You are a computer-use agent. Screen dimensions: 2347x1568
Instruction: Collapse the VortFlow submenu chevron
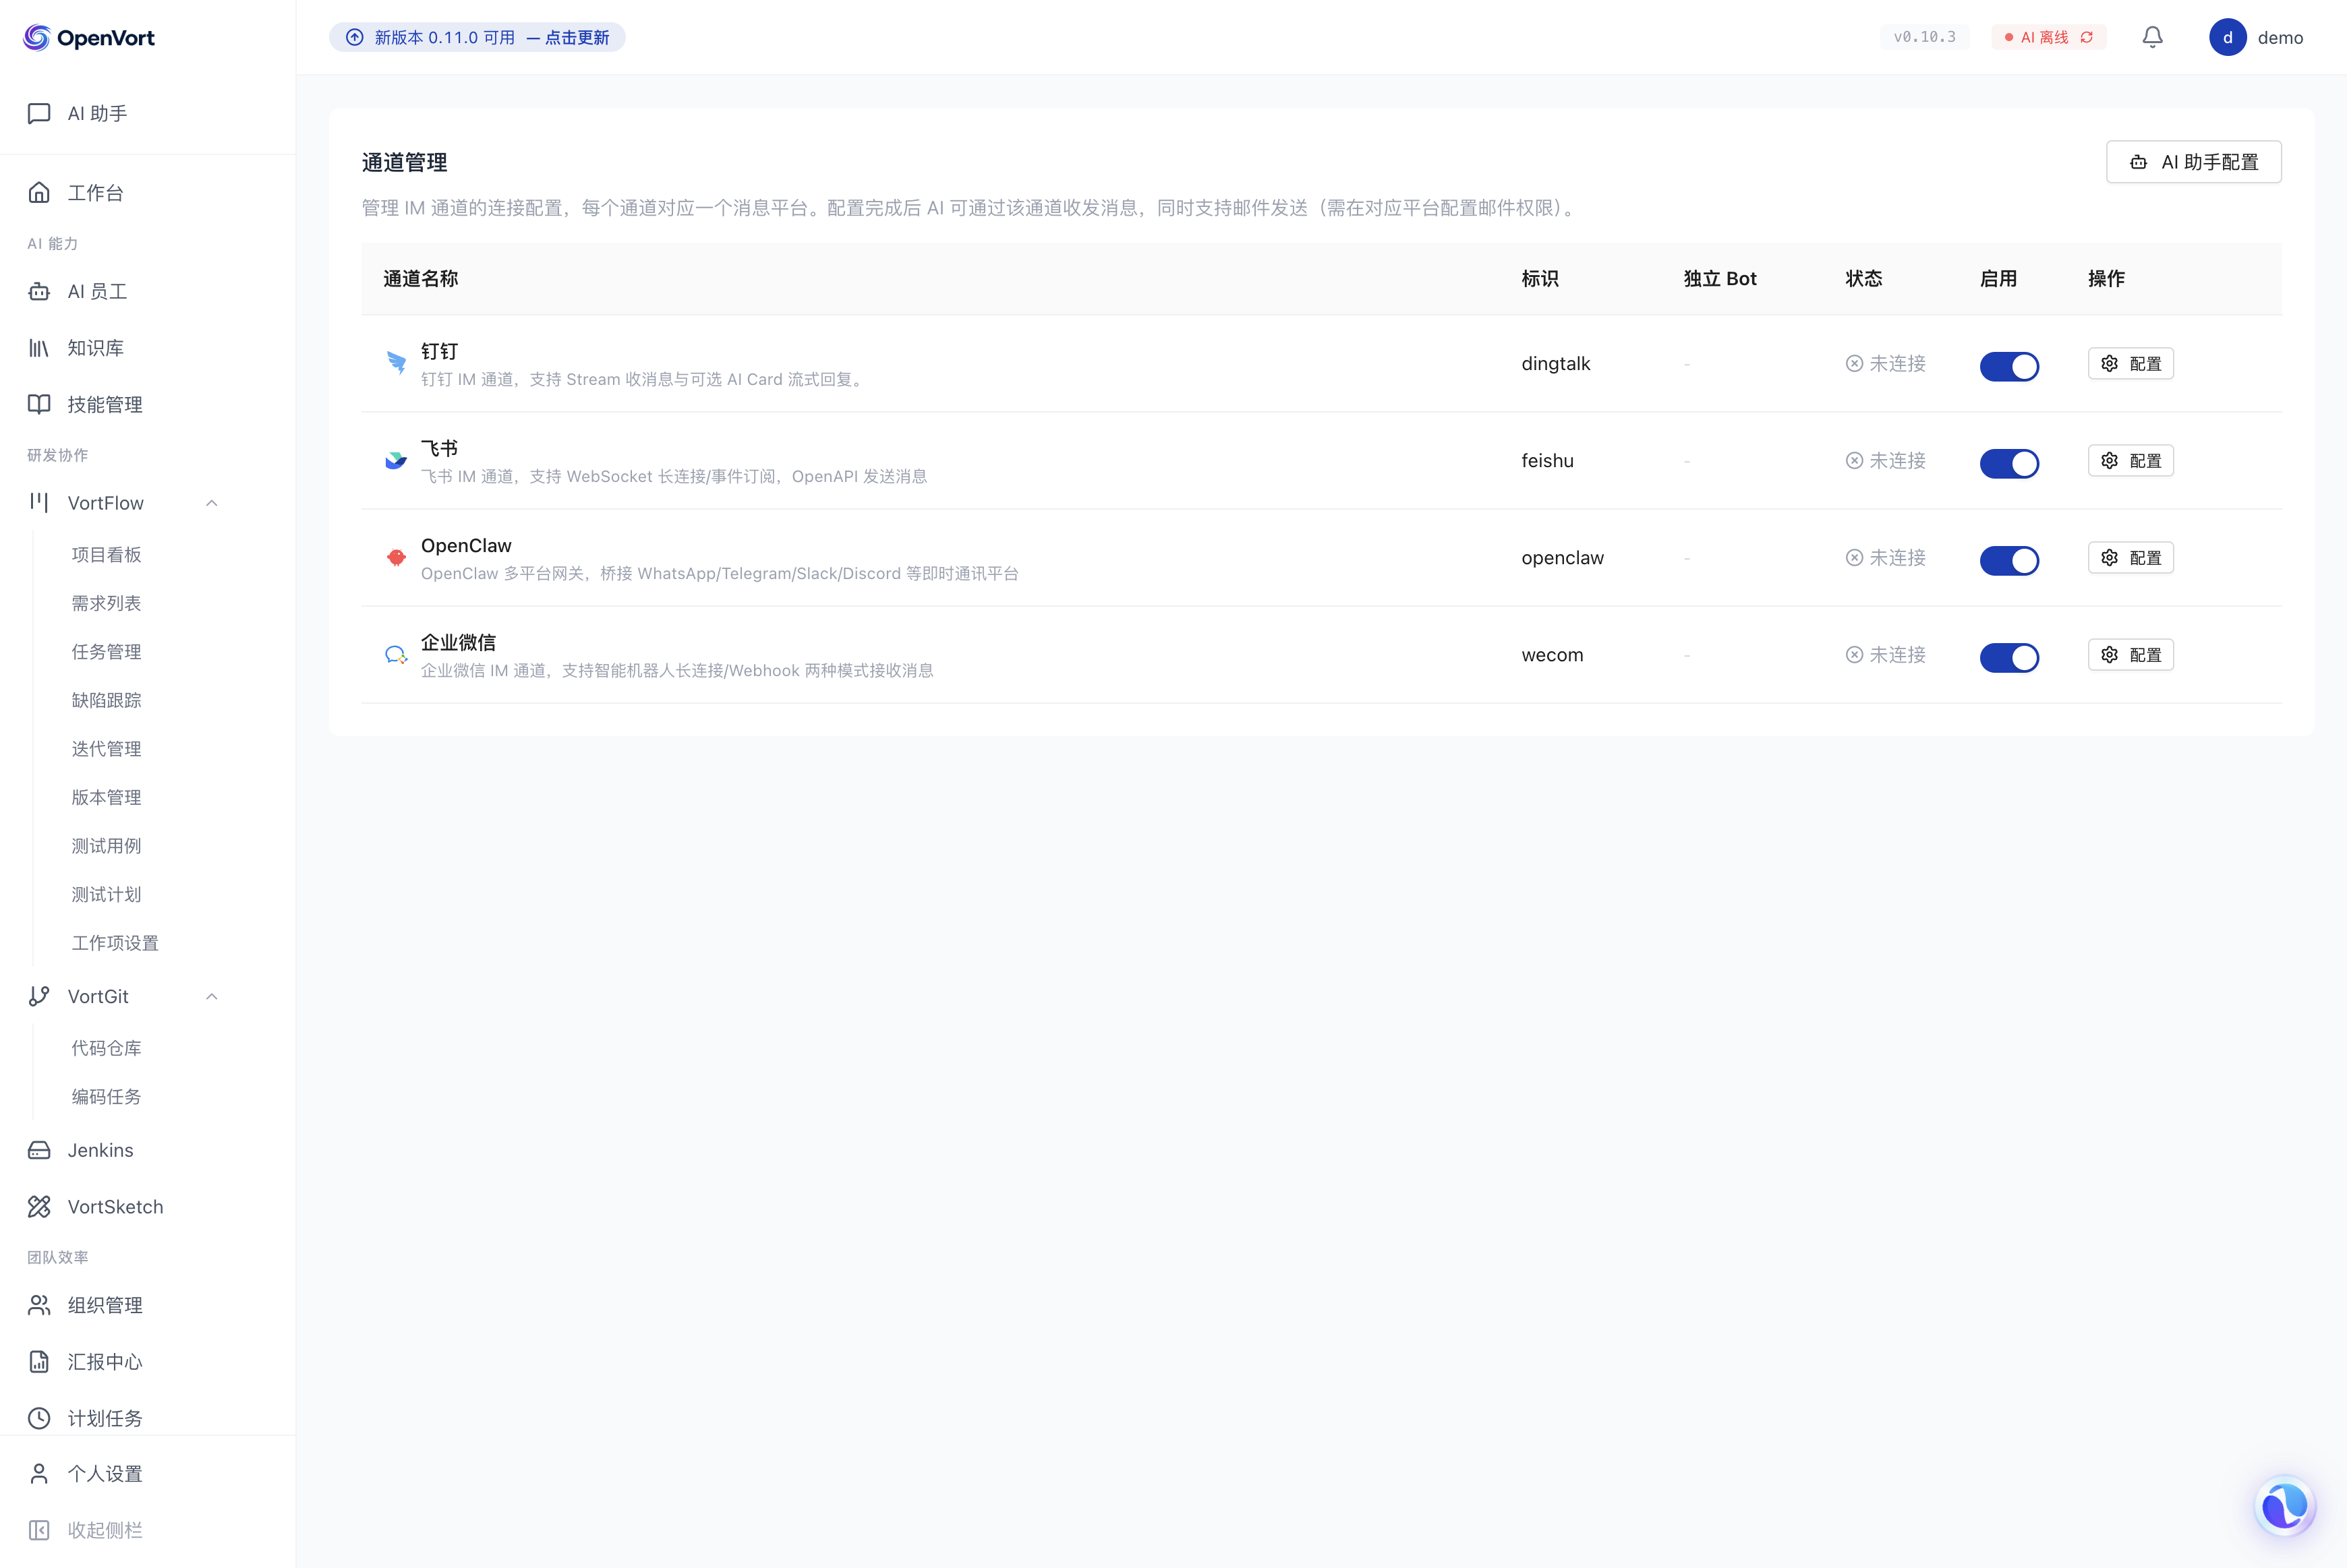point(212,503)
